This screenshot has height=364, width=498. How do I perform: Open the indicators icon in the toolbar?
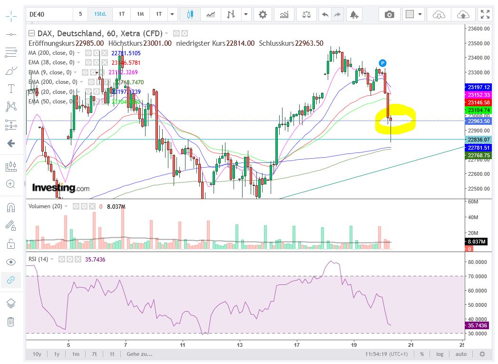(x=284, y=14)
